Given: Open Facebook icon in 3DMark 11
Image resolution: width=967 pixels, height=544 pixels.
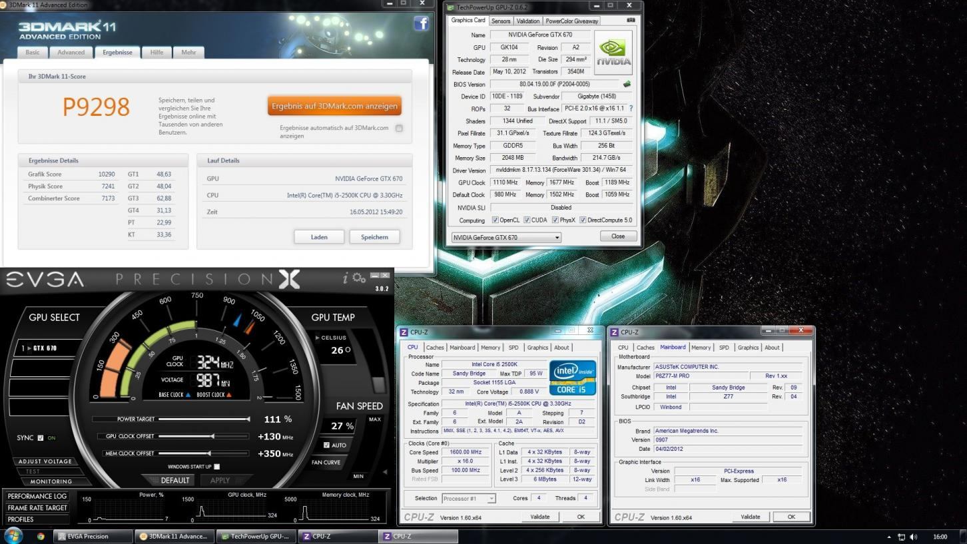Looking at the screenshot, I should click(421, 24).
